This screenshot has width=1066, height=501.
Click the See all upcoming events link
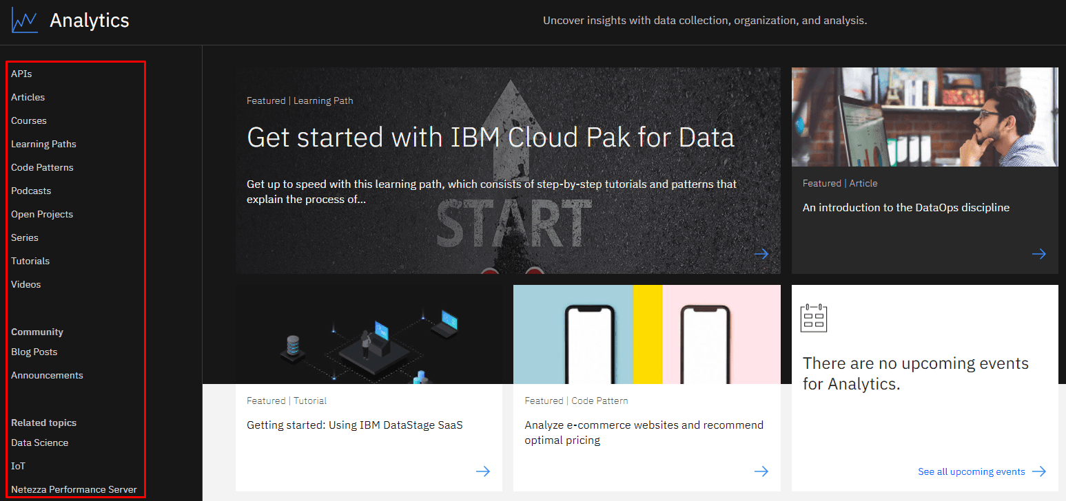coord(971,471)
